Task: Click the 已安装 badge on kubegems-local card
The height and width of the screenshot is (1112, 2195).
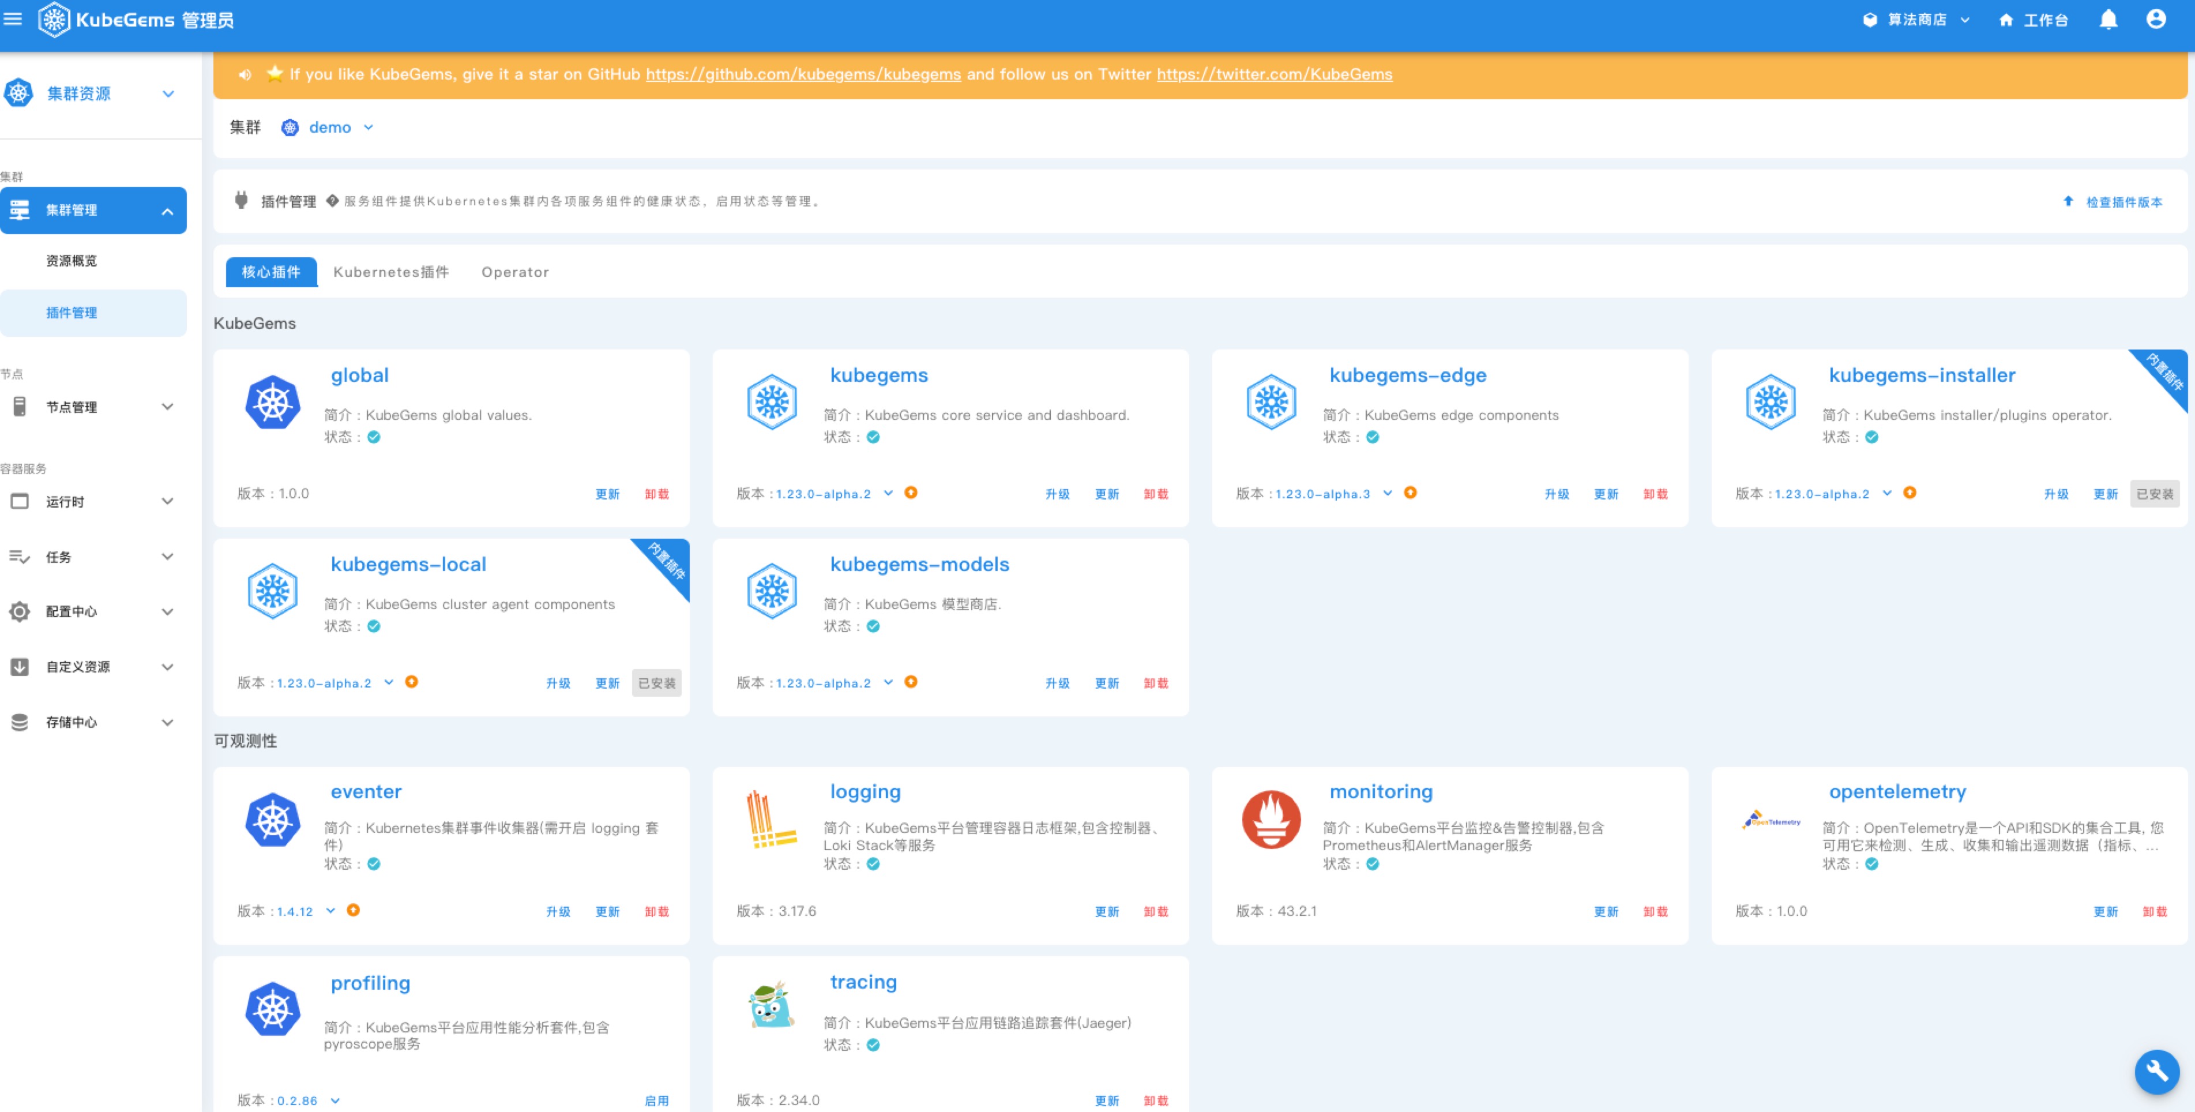Action: point(656,682)
